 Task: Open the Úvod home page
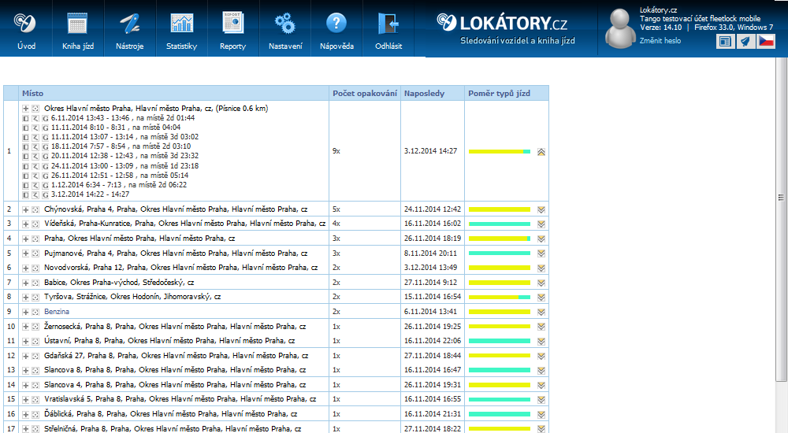pyautogui.click(x=26, y=29)
